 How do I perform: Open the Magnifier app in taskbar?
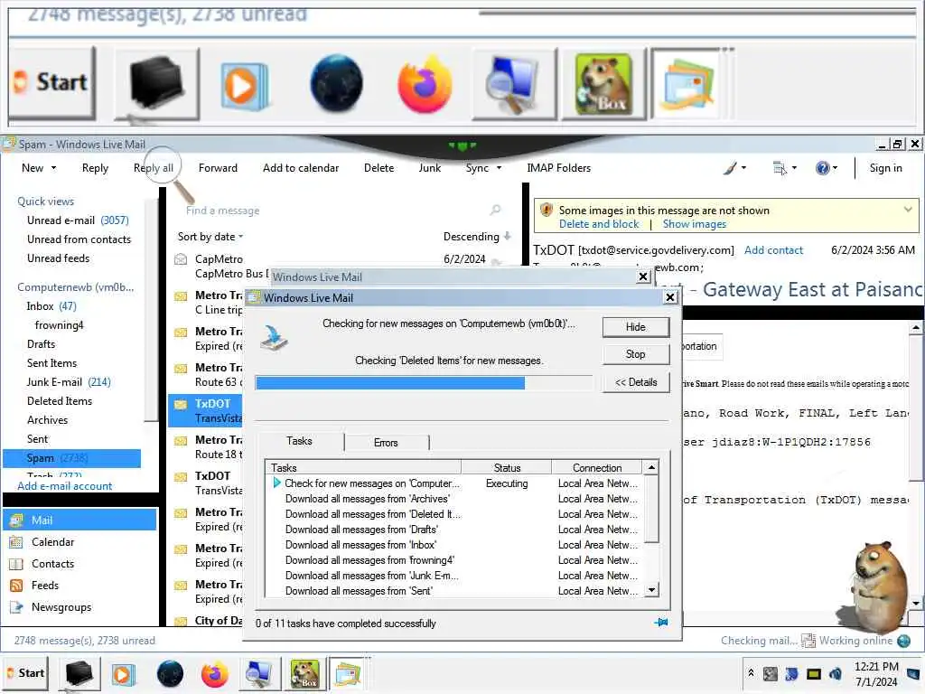pyautogui.click(x=257, y=674)
